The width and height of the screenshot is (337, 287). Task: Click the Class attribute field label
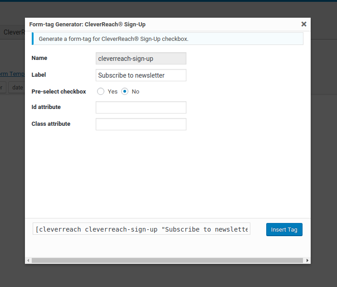51,124
